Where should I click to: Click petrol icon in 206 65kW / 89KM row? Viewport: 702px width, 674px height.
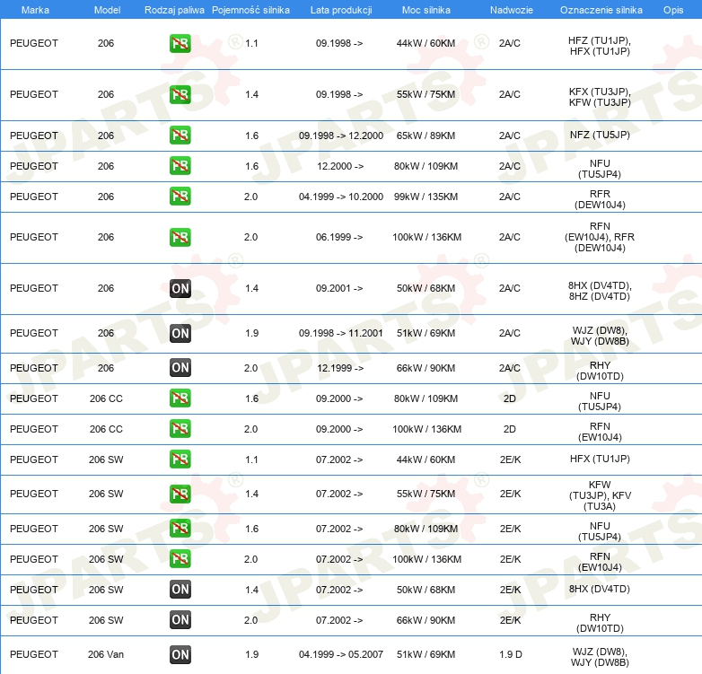click(180, 136)
